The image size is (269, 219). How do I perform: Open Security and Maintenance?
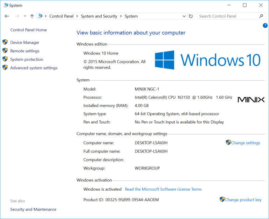pos(33,210)
